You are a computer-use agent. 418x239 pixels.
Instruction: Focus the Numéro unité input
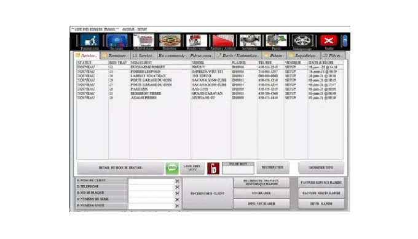pos(151,206)
